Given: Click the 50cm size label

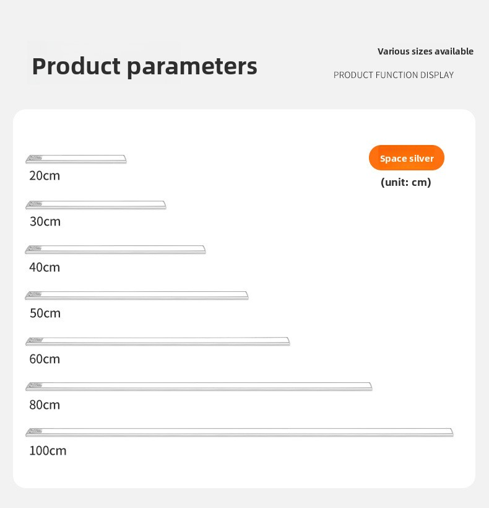Looking at the screenshot, I should point(45,313).
